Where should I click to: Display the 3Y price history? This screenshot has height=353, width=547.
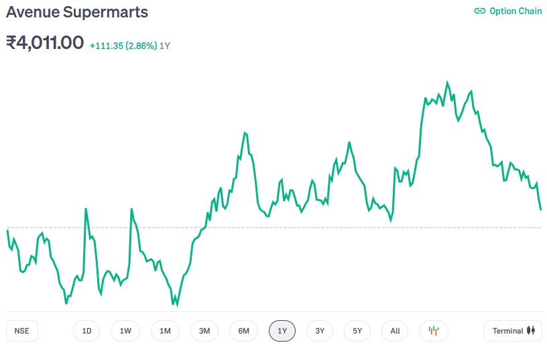coord(320,331)
